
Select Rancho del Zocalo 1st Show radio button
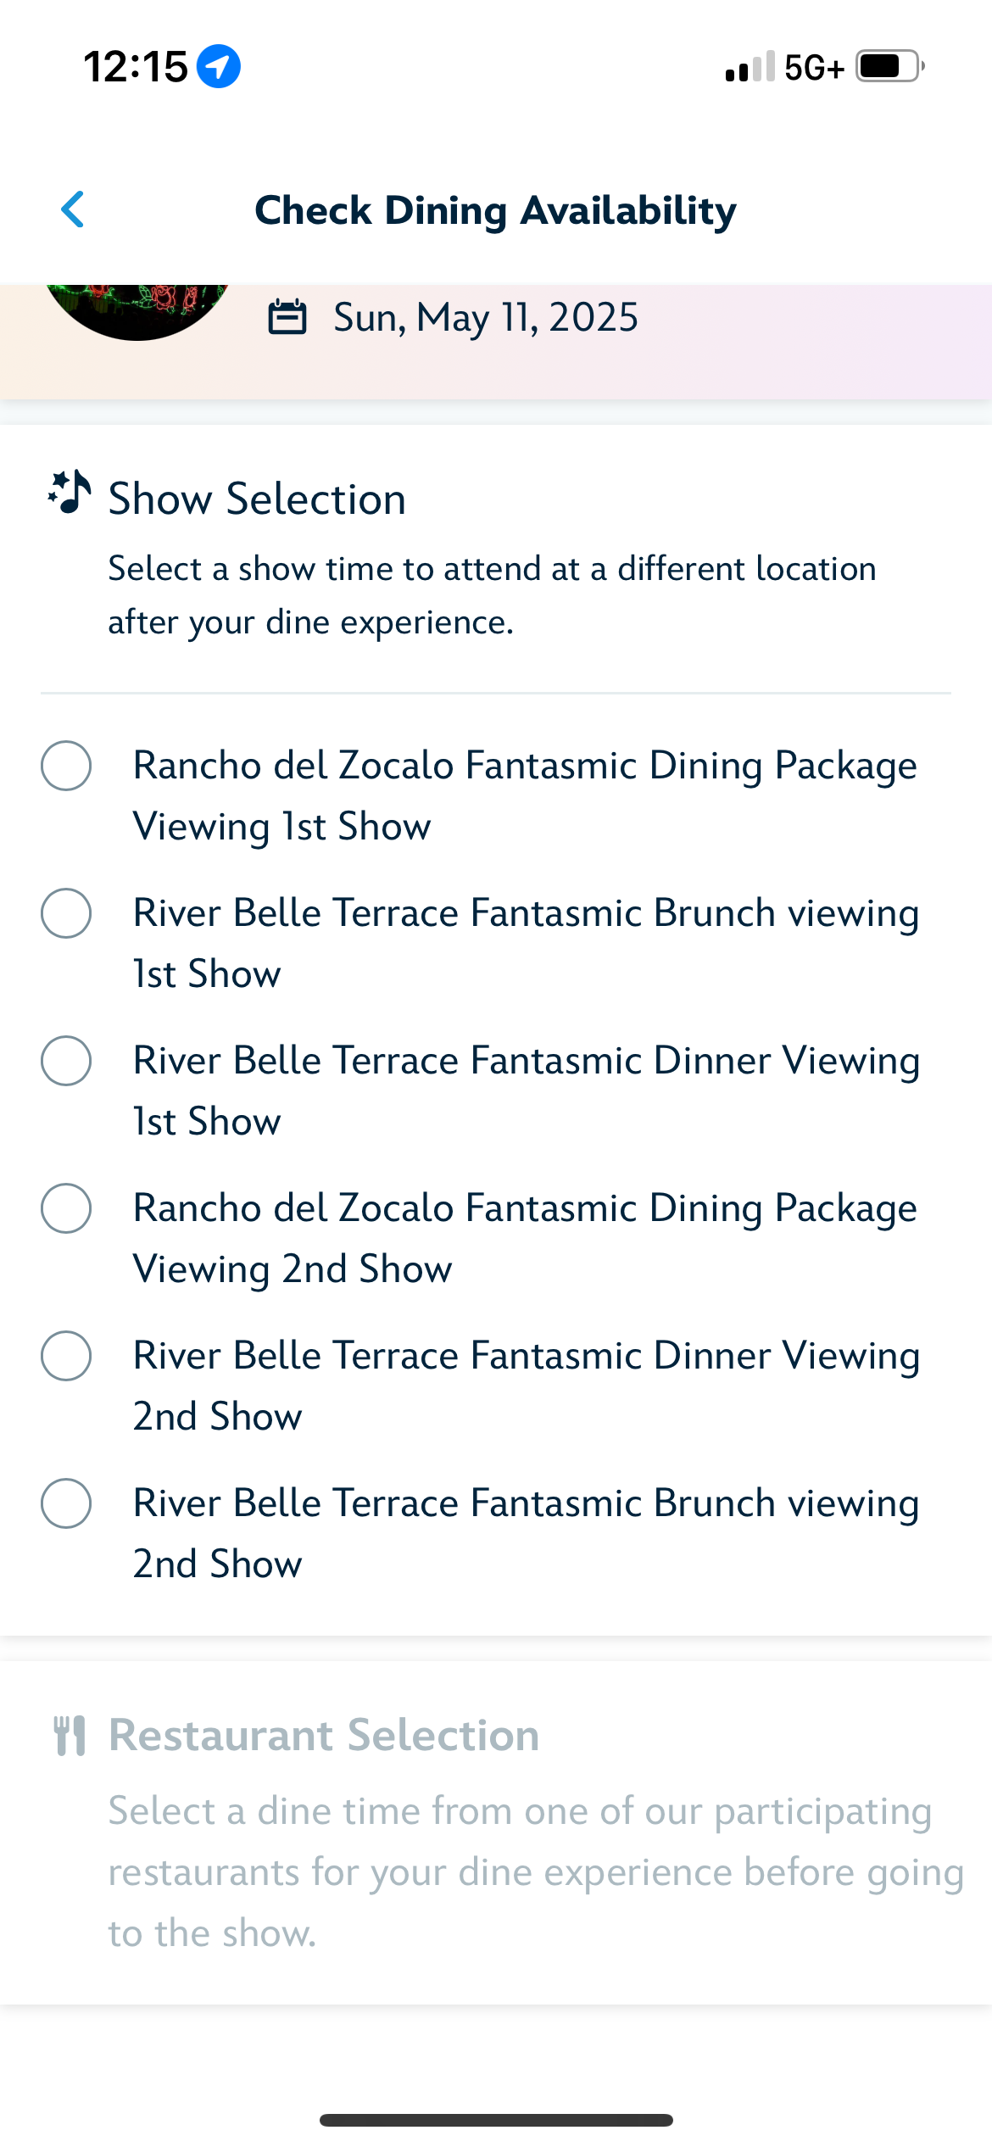66,766
